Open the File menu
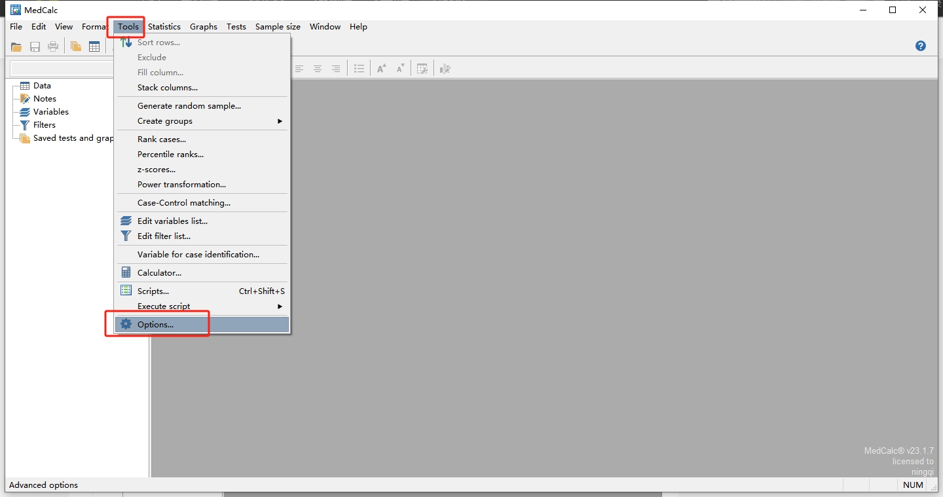The image size is (943, 497). tap(16, 27)
